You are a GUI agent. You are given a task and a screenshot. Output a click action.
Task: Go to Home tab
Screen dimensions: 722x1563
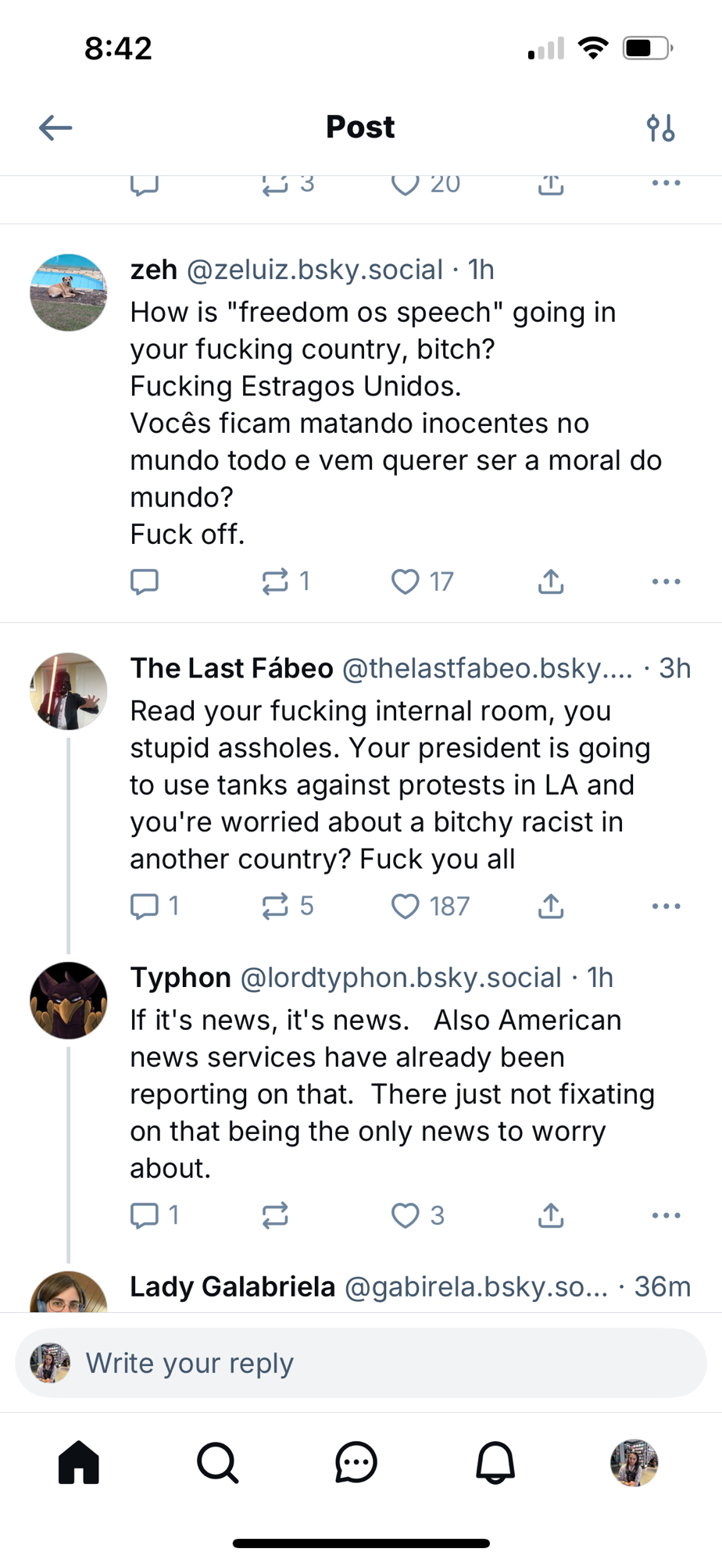click(x=79, y=1462)
